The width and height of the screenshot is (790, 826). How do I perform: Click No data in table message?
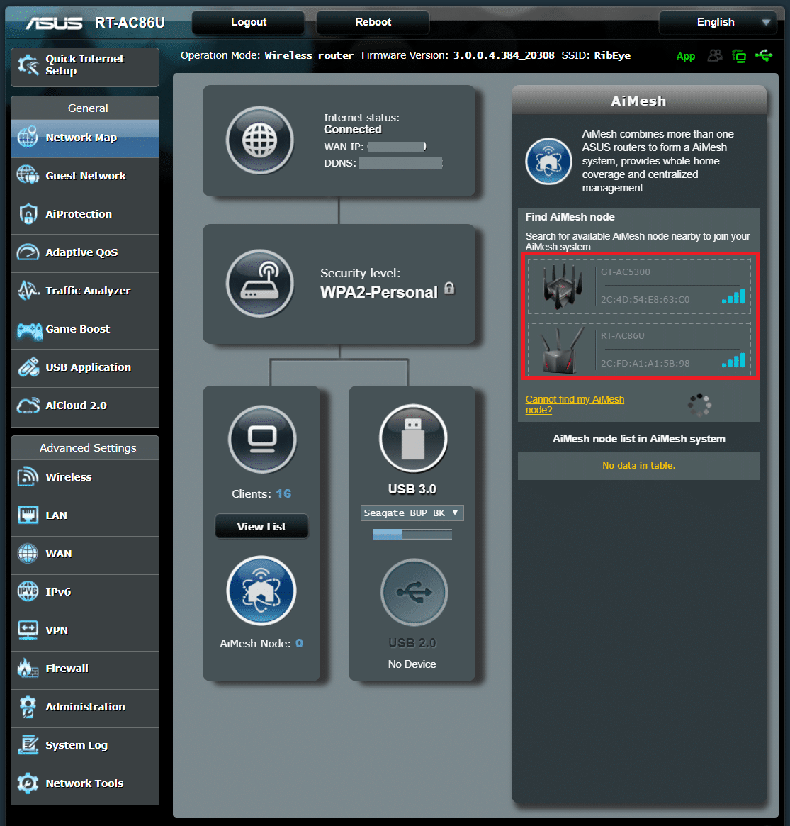(638, 466)
